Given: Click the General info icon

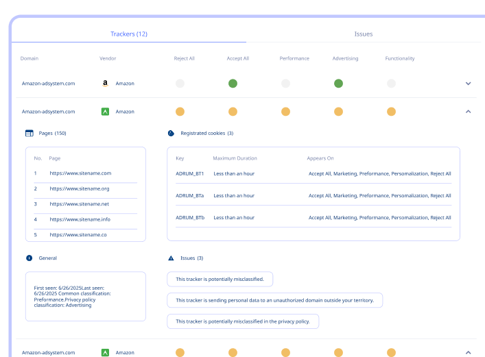Looking at the screenshot, I should click(x=29, y=258).
